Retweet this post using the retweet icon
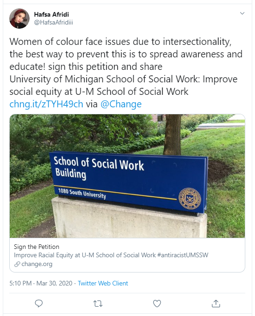 (x=98, y=304)
